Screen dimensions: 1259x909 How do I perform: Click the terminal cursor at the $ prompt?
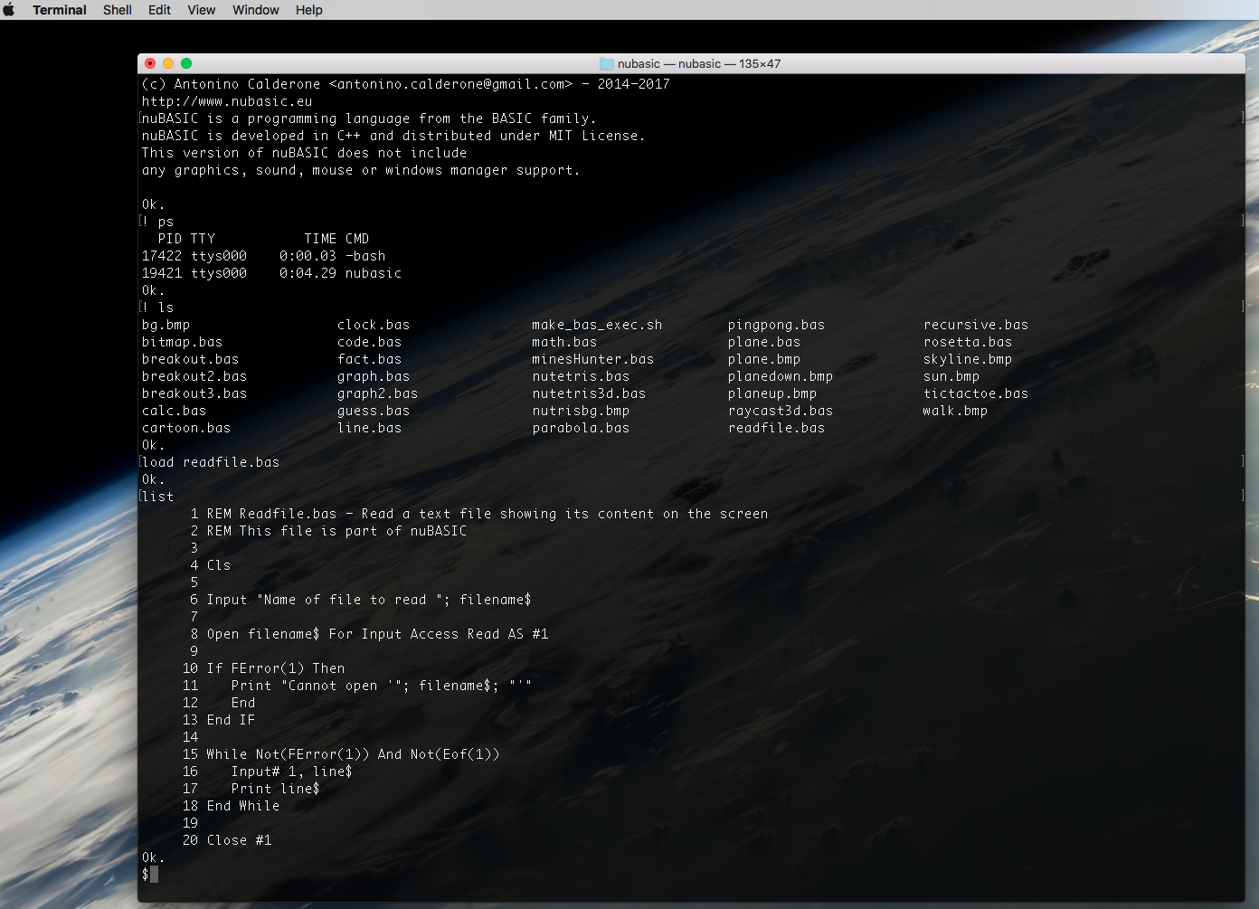(155, 875)
